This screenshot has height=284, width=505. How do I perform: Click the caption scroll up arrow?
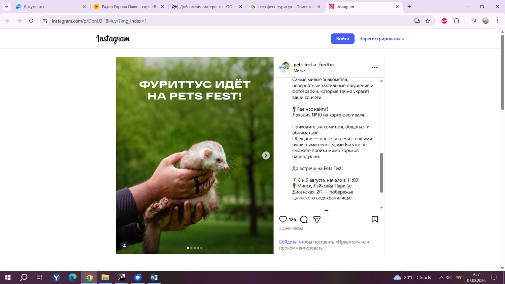coord(381,81)
